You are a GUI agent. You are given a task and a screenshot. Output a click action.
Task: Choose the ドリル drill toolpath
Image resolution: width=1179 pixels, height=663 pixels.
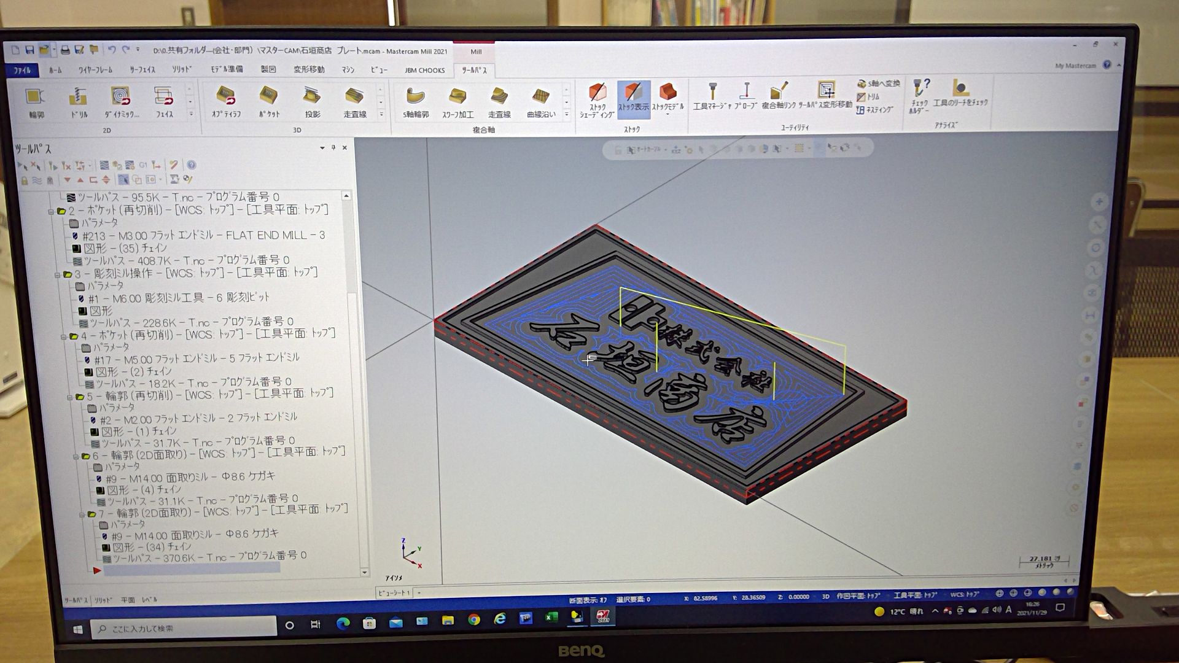coord(78,97)
